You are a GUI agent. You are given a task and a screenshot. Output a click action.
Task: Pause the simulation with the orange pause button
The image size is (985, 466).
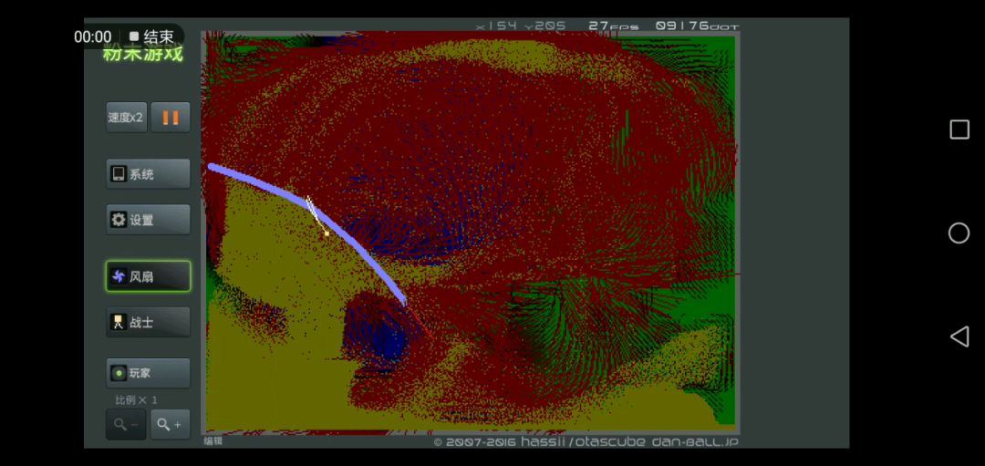point(171,118)
